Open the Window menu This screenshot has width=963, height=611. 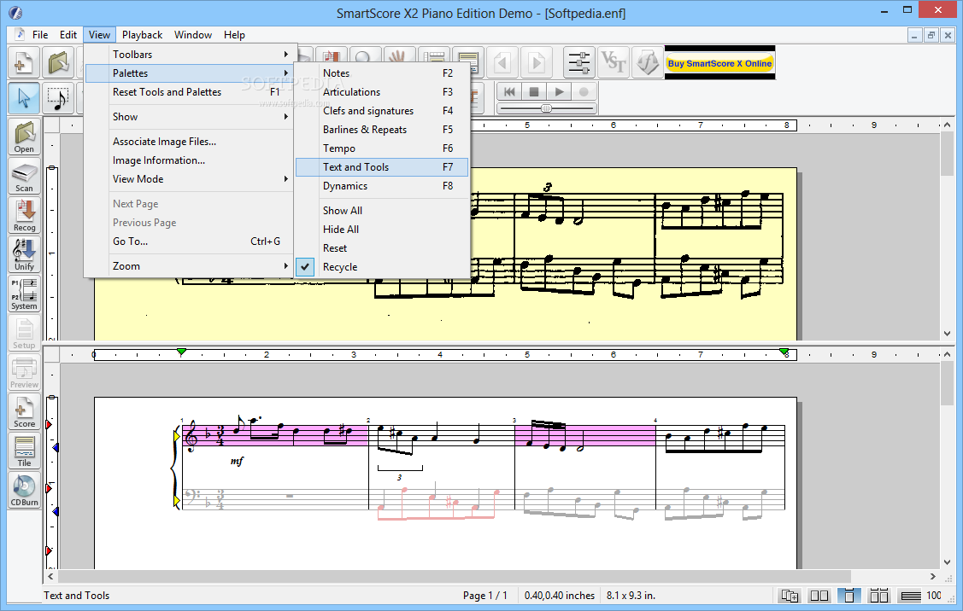[193, 35]
